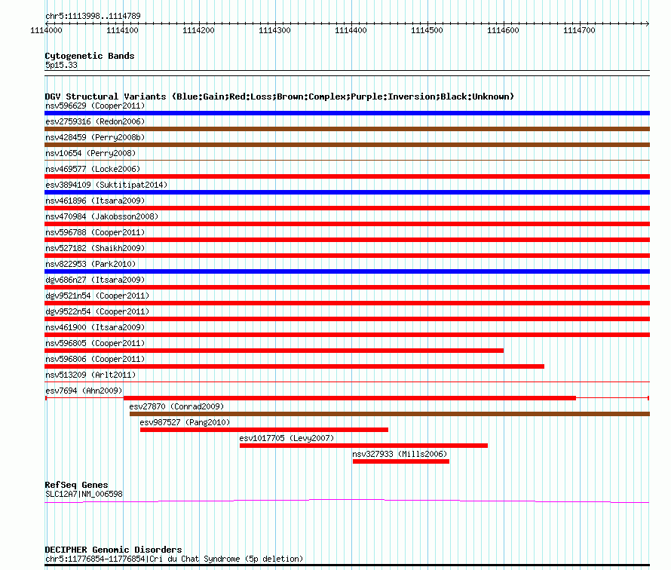Click ruler position 1114000
The image size is (671, 570).
click(x=46, y=30)
